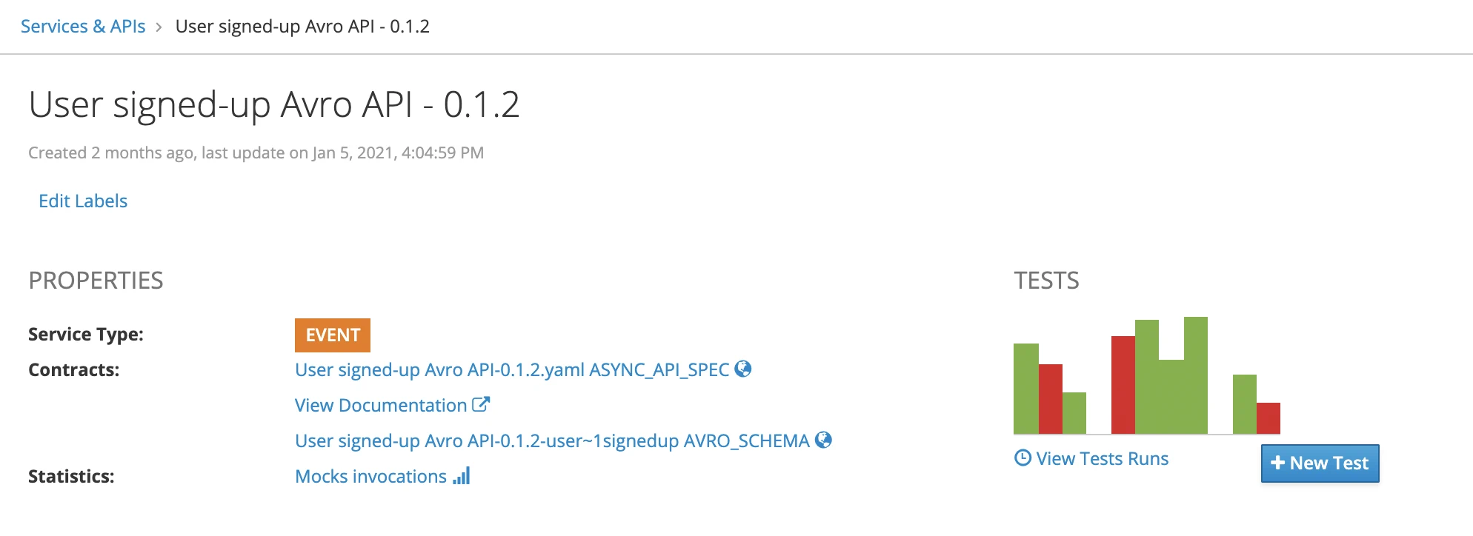Open the View Tests Runs link
The width and height of the screenshot is (1473, 536).
[1102, 458]
